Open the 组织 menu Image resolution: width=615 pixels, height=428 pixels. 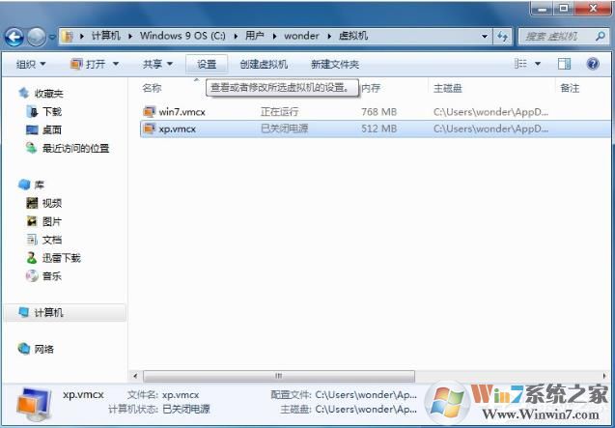tap(31, 64)
